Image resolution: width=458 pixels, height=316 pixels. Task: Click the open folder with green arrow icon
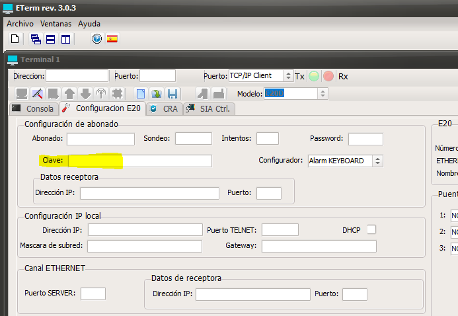pos(157,94)
